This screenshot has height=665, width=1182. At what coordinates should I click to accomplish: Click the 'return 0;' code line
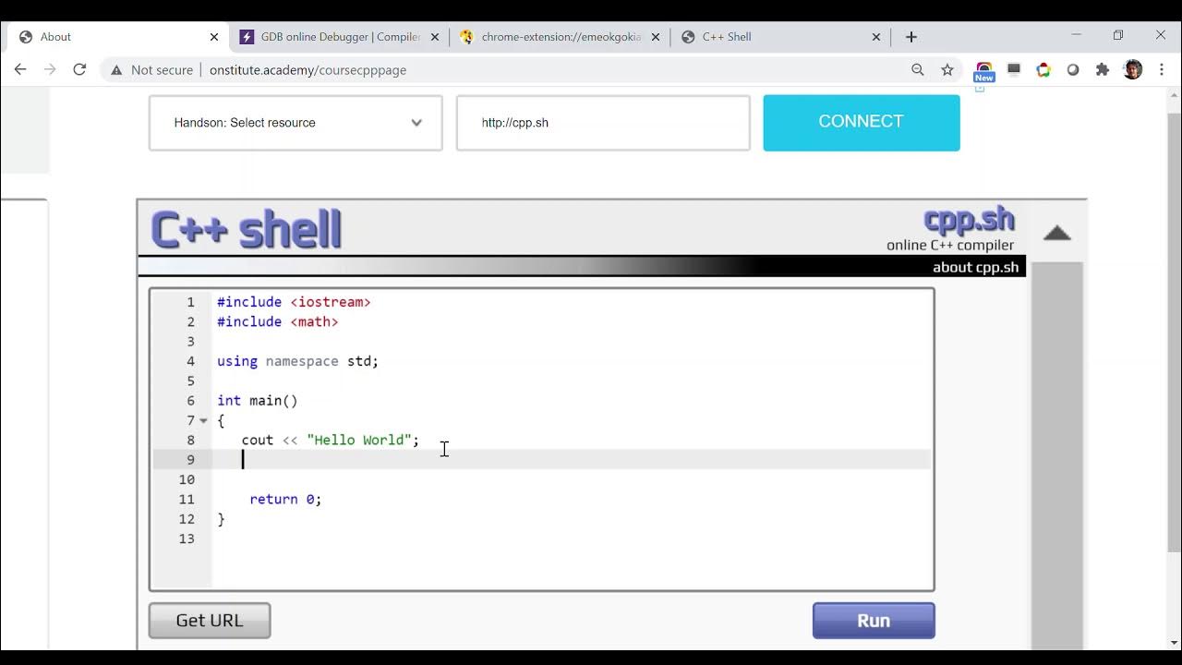click(285, 499)
